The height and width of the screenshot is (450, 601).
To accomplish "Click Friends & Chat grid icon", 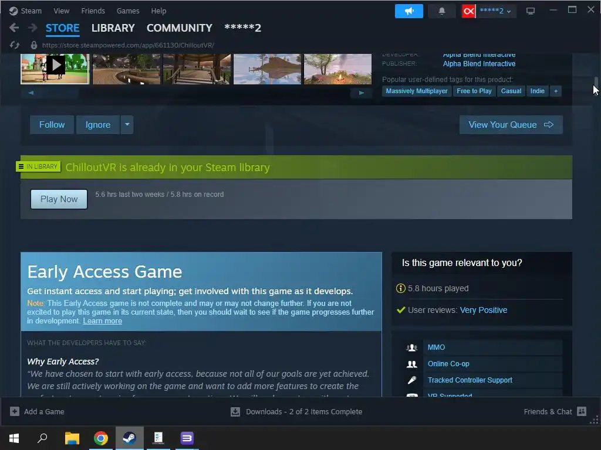I will coord(582,411).
